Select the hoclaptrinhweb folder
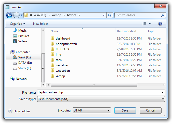Image resolution: width=172 pixels, height=124 pixels. [x=66, y=44]
